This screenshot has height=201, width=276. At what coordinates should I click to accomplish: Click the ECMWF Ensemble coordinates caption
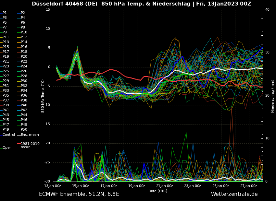click(79, 194)
